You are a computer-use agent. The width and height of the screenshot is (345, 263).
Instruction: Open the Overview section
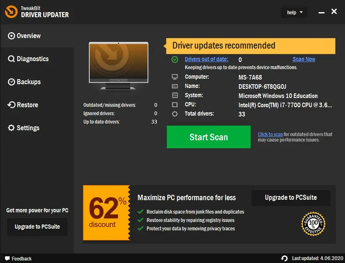37,36
